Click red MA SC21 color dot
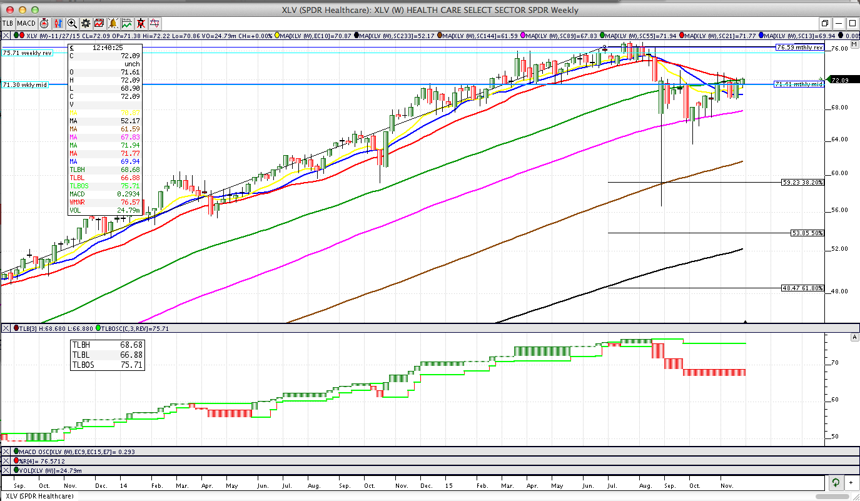The image size is (860, 501). pyautogui.click(x=681, y=36)
